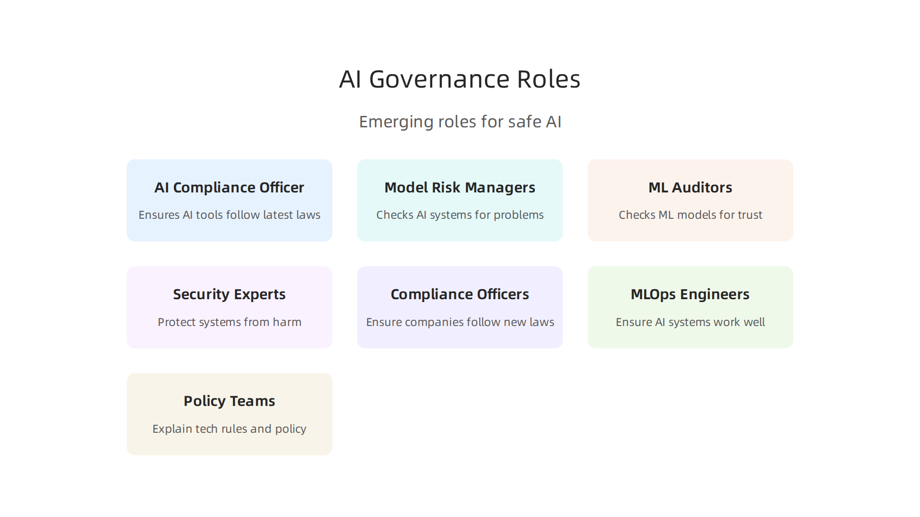The height and width of the screenshot is (517, 920).
Task: Select the 'AI Compliance Officer' heading
Action: click(x=229, y=188)
